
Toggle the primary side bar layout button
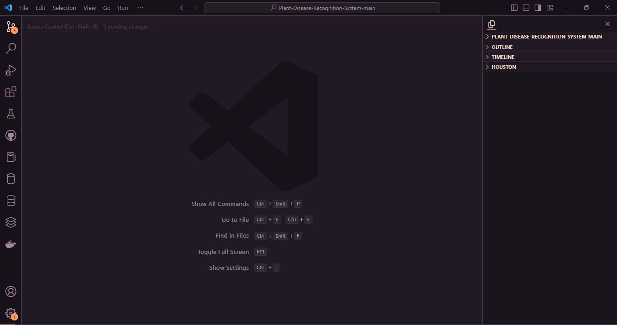514,8
